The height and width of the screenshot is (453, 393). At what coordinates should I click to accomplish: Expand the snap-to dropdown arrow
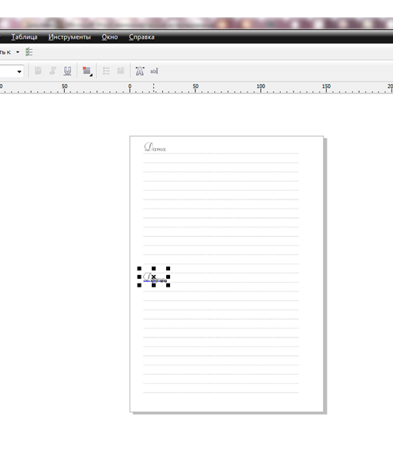17,52
